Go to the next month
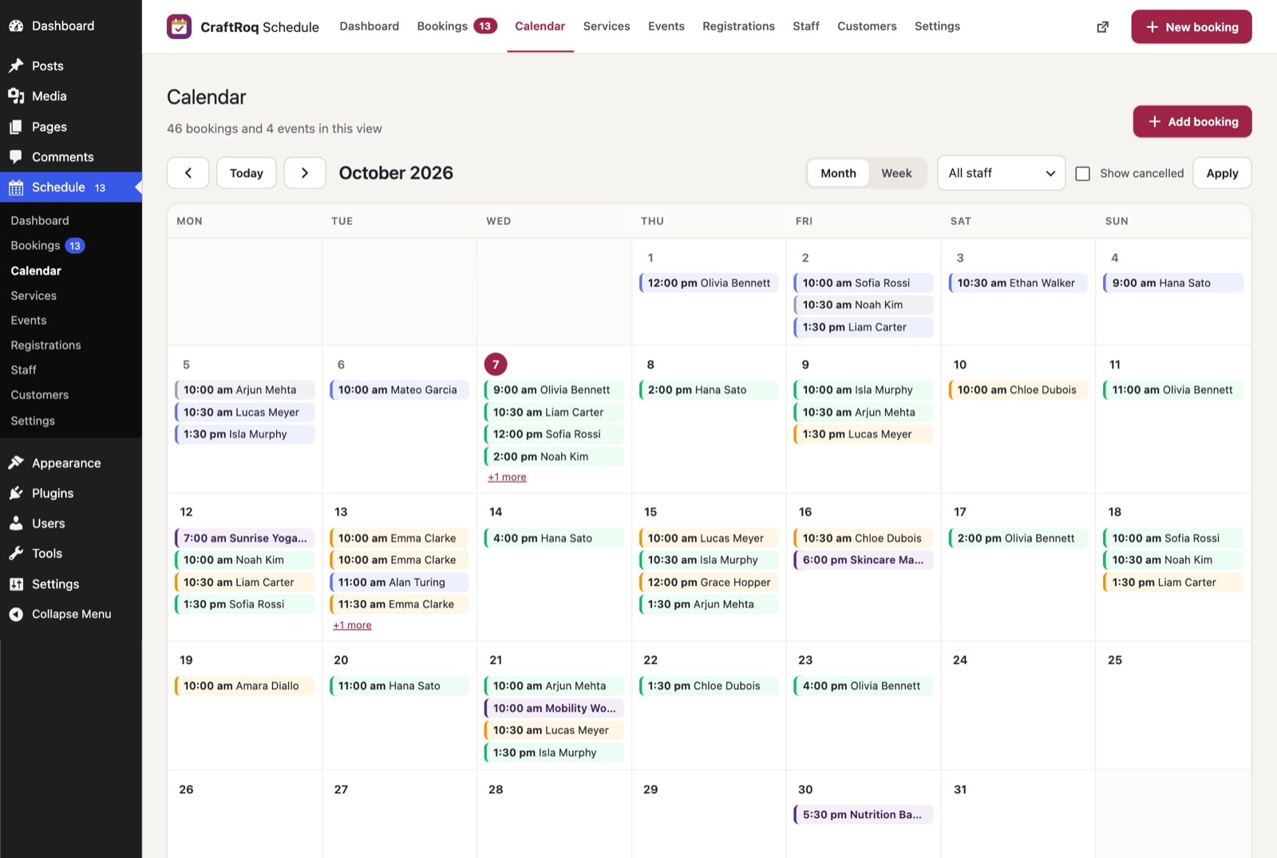This screenshot has width=1277, height=858. [305, 173]
